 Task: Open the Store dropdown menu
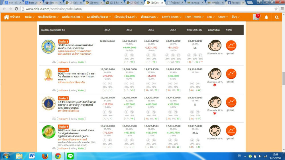223,17
